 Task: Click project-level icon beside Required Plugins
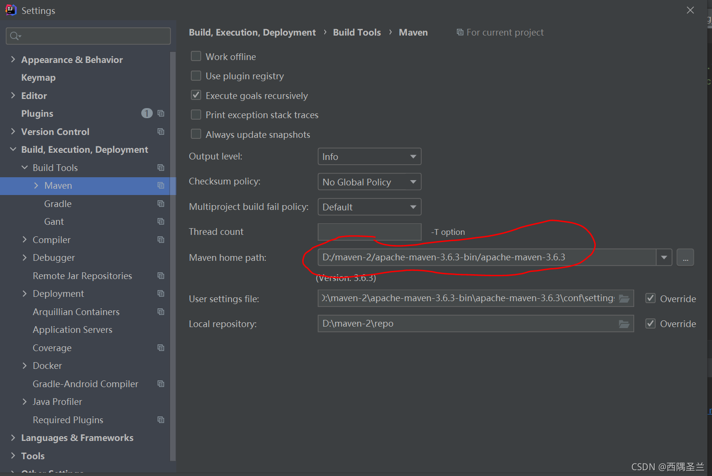point(161,420)
